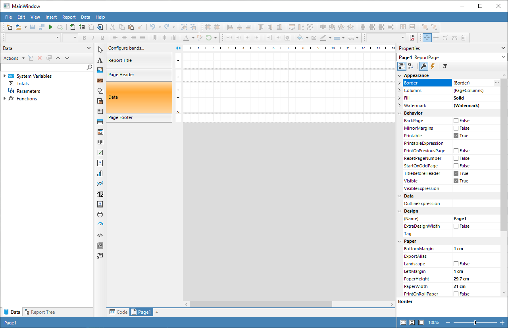
Task: Enable the Landscape paper option
Action: [x=456, y=264]
